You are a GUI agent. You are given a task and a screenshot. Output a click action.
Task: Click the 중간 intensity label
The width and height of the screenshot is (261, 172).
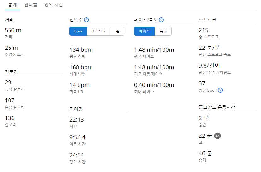click(x=202, y=125)
